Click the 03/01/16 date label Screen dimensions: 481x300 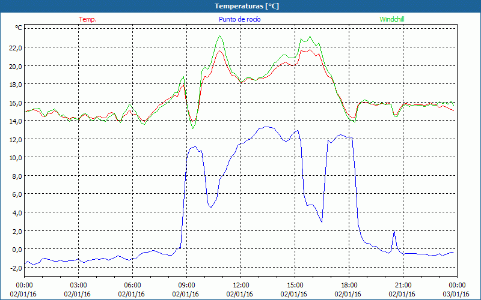(x=456, y=294)
